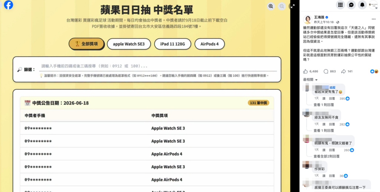
Task: Zoom in on the photo
Action: 271,6
